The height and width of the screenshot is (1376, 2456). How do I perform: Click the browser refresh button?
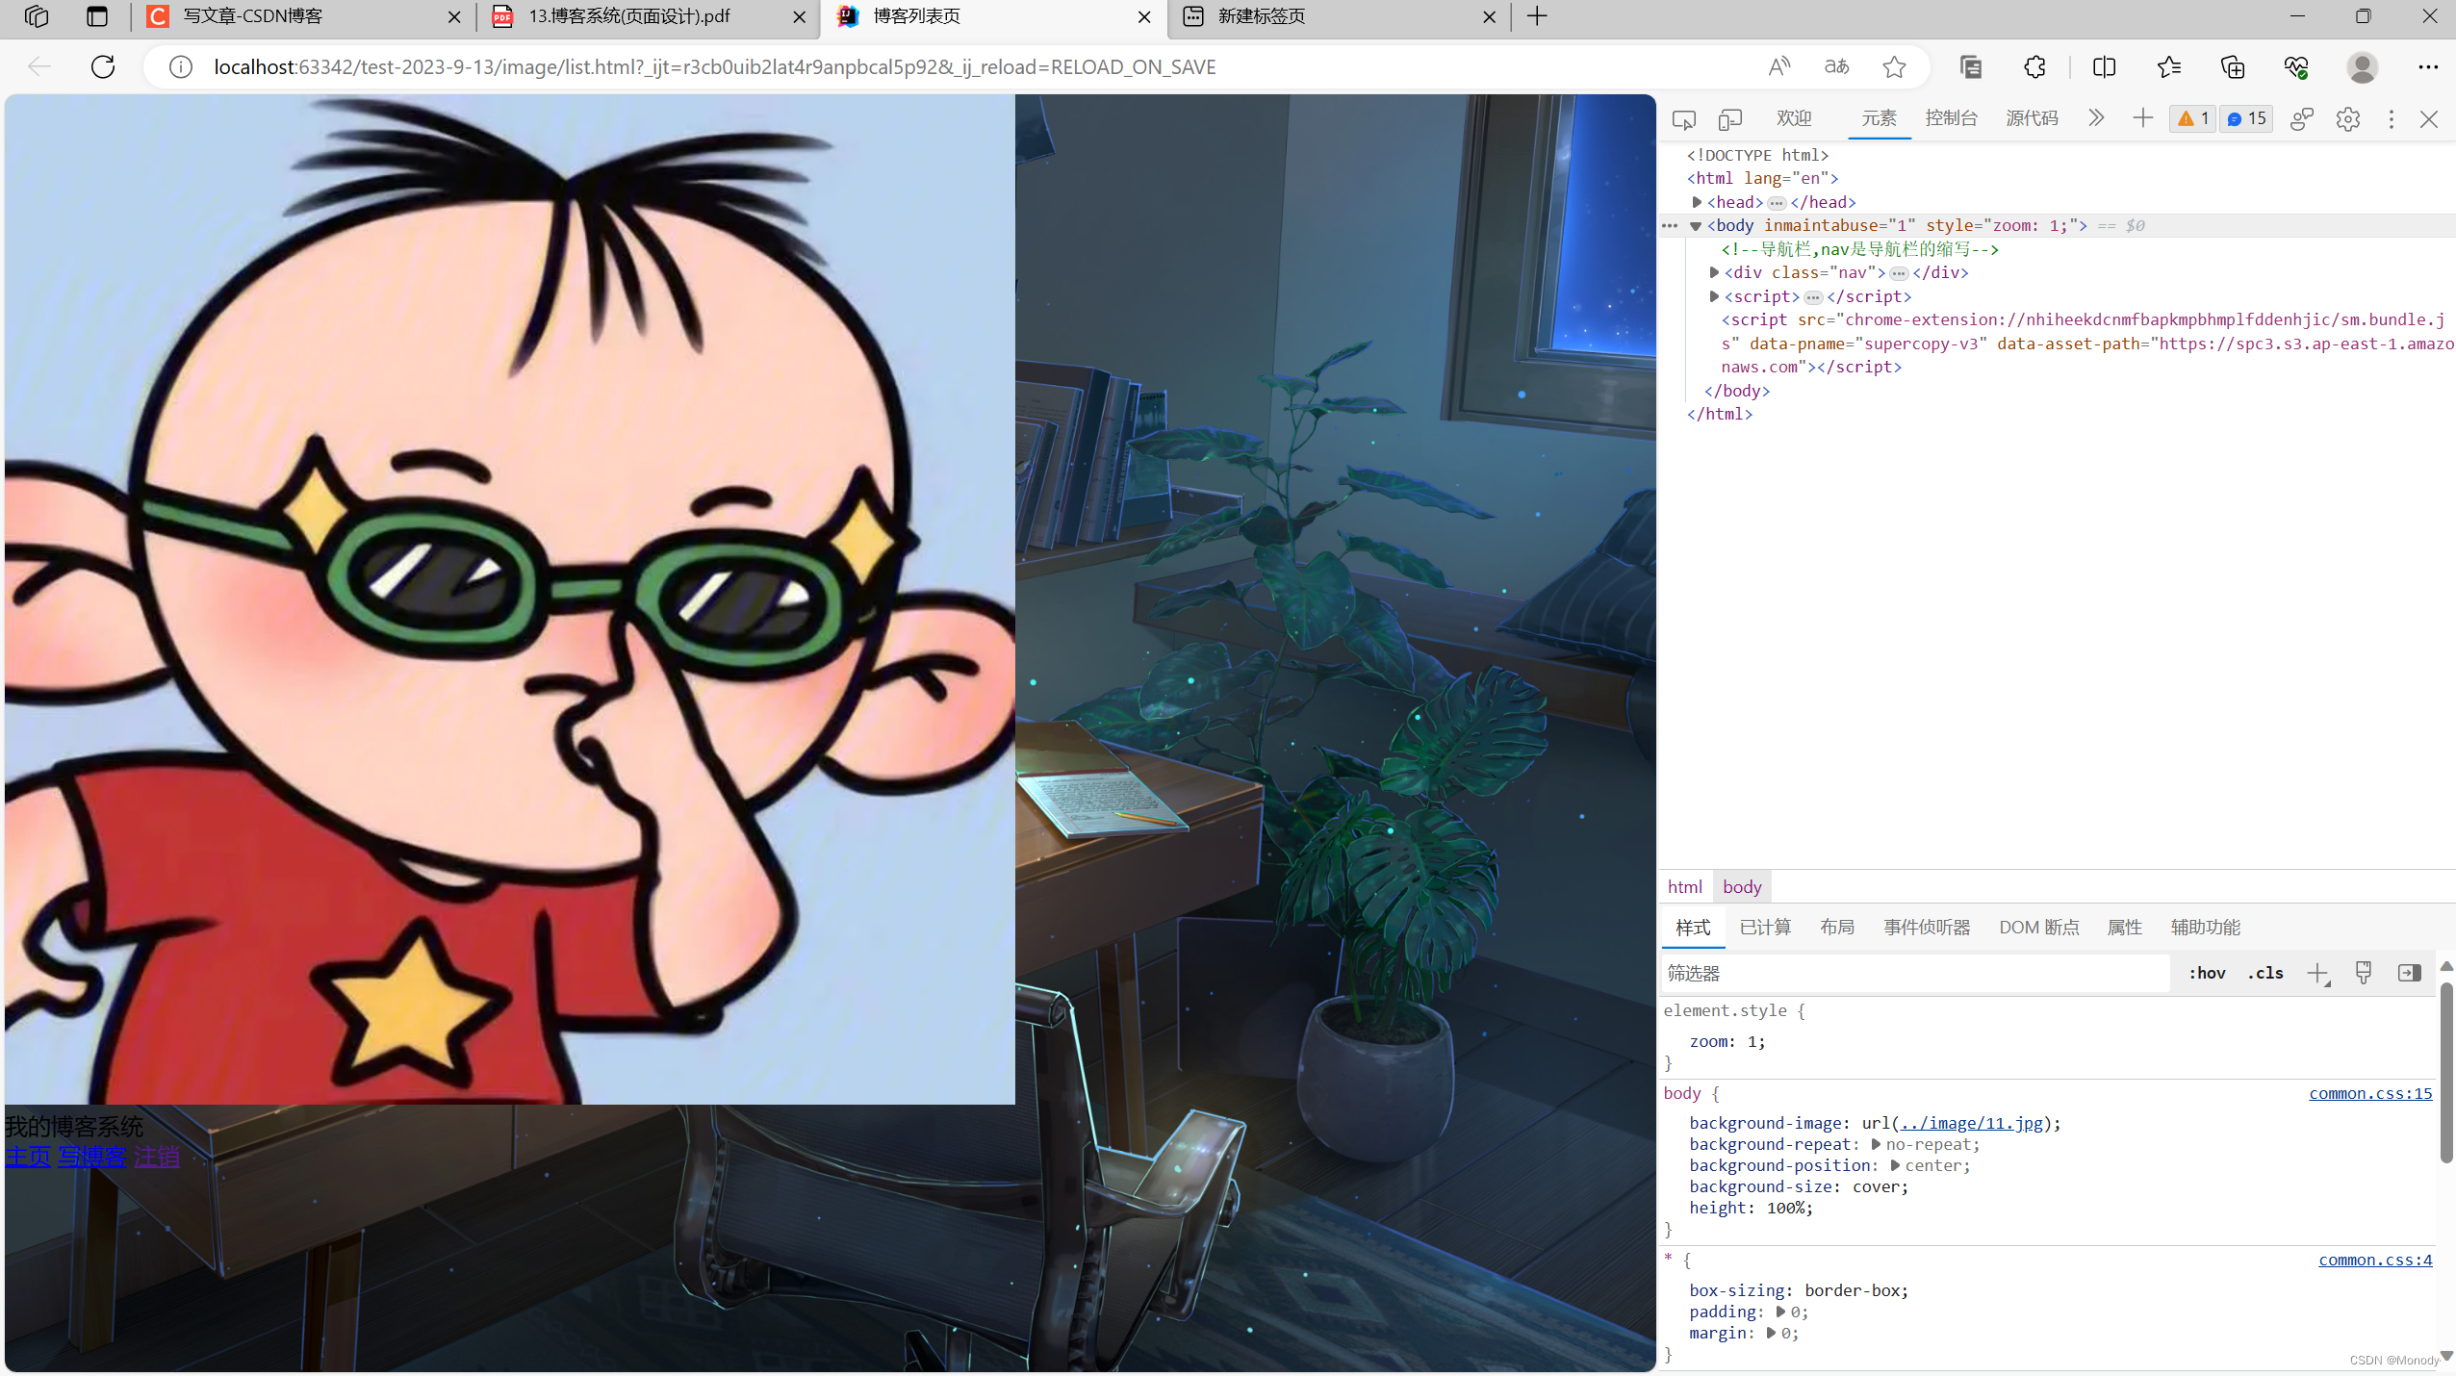tap(103, 66)
